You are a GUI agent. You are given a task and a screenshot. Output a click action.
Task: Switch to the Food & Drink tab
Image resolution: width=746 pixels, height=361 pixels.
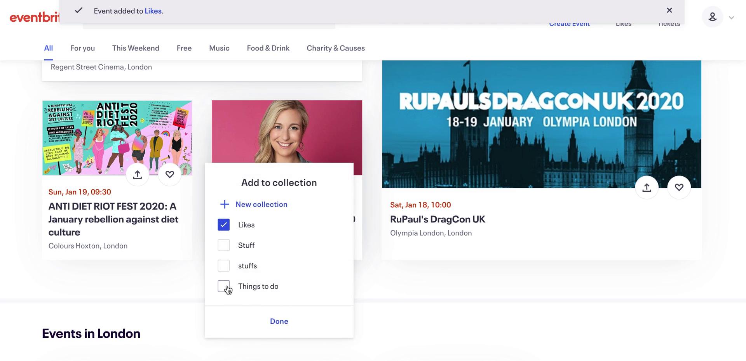(x=268, y=48)
